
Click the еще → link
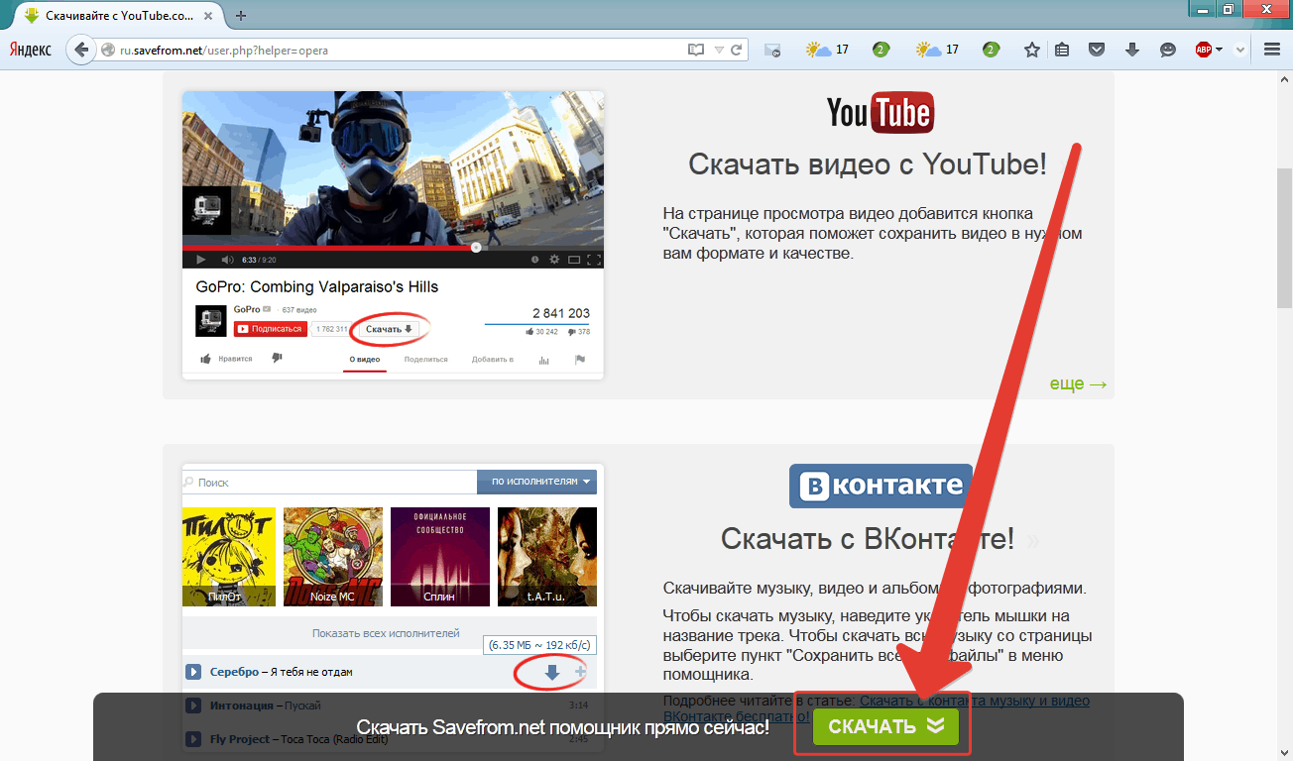[x=1078, y=384]
